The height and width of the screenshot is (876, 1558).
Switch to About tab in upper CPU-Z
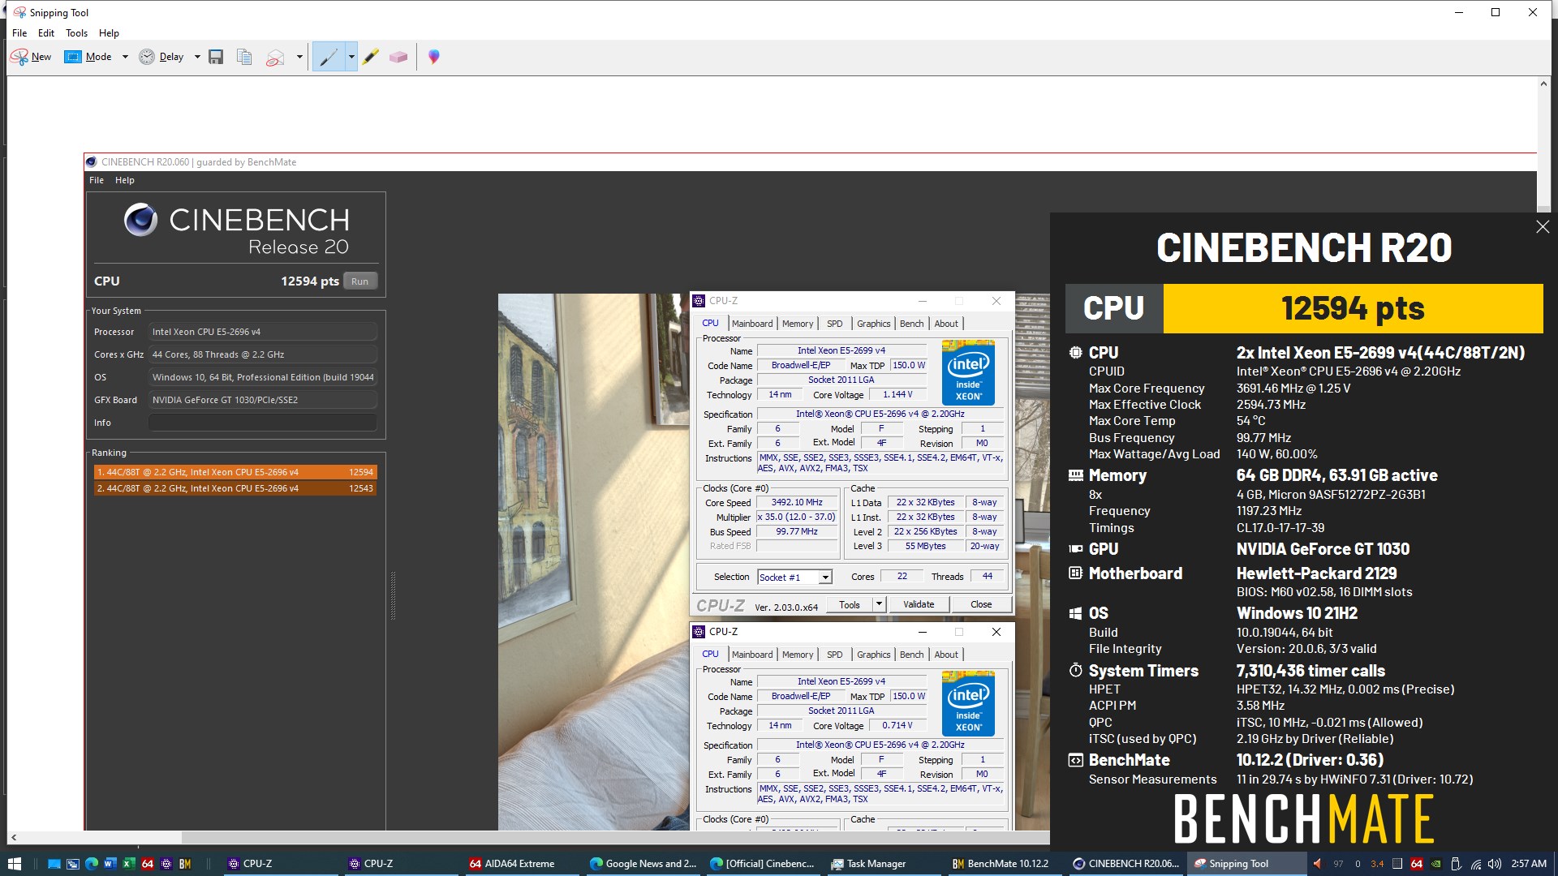(x=946, y=324)
